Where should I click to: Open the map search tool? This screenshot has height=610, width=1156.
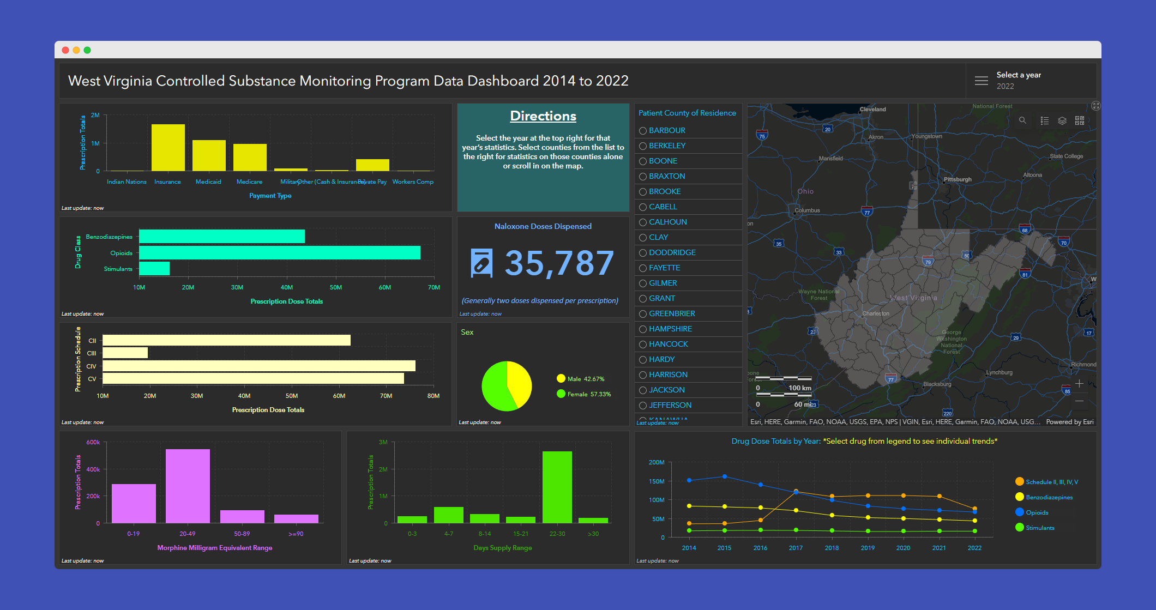click(1022, 120)
